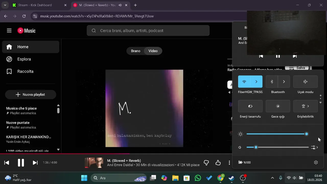The width and height of the screenshot is (327, 184).
Task: Toggle Enerji tasarrufu energy saver
Action: point(250,106)
